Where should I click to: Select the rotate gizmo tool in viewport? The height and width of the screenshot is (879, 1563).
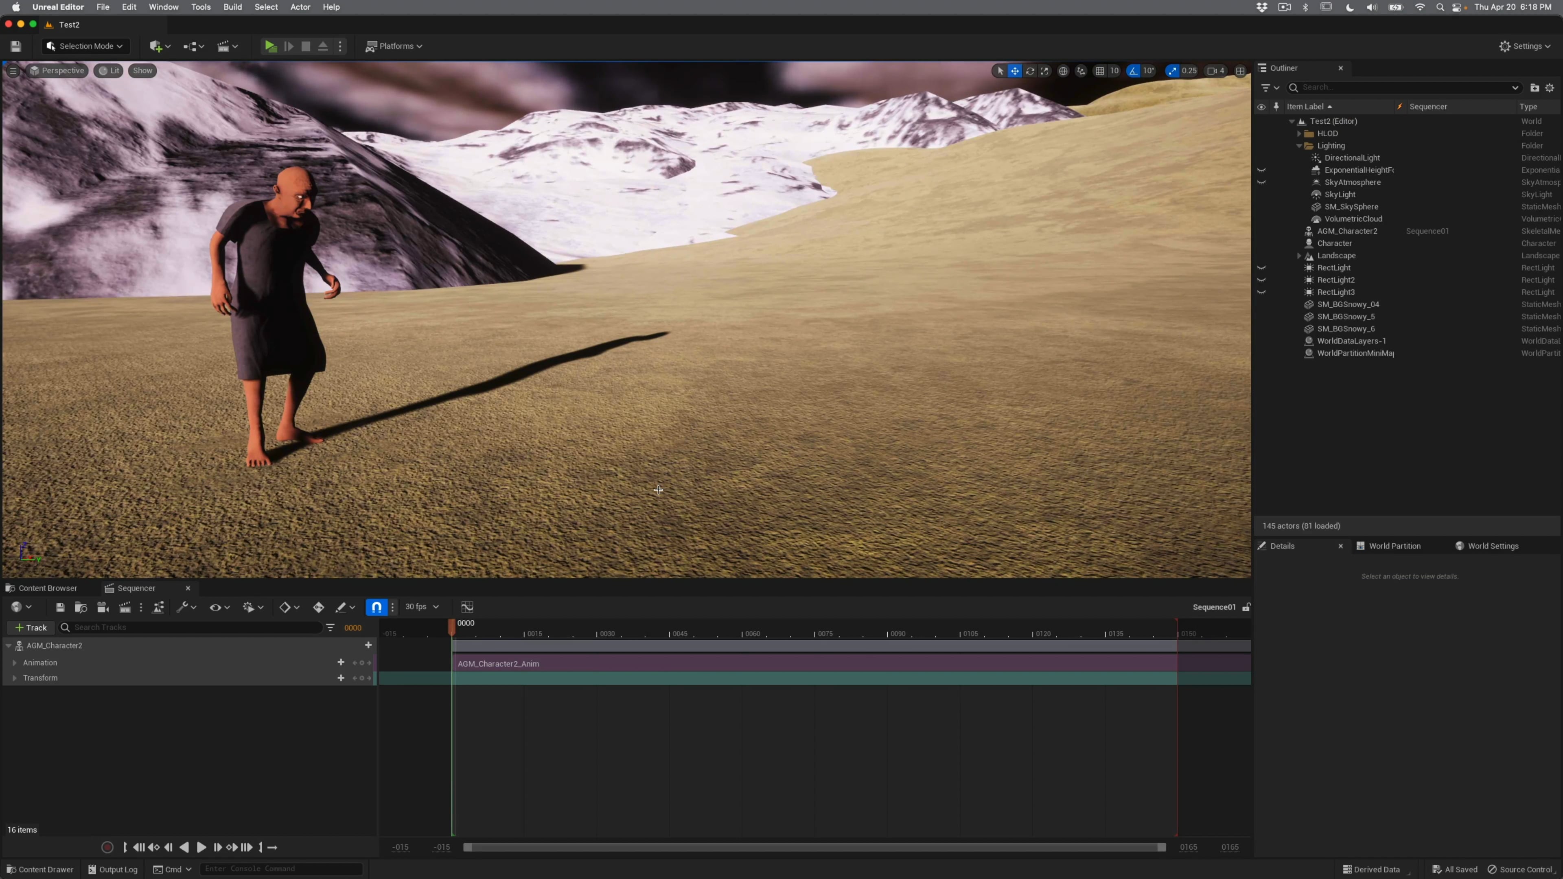(x=1030, y=71)
